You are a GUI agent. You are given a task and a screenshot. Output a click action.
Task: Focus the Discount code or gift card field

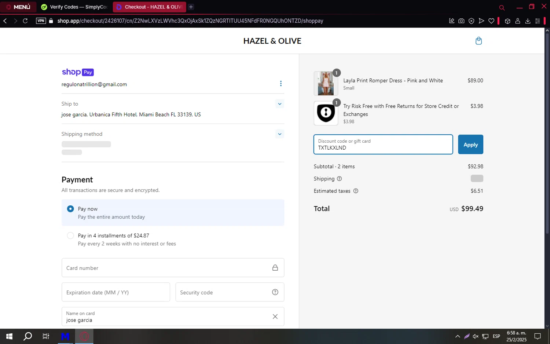383,144
